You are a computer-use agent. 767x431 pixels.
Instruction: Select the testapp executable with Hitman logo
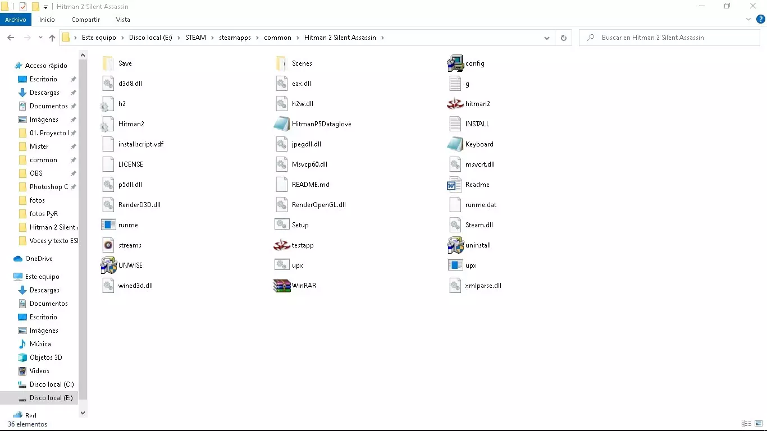pos(294,245)
